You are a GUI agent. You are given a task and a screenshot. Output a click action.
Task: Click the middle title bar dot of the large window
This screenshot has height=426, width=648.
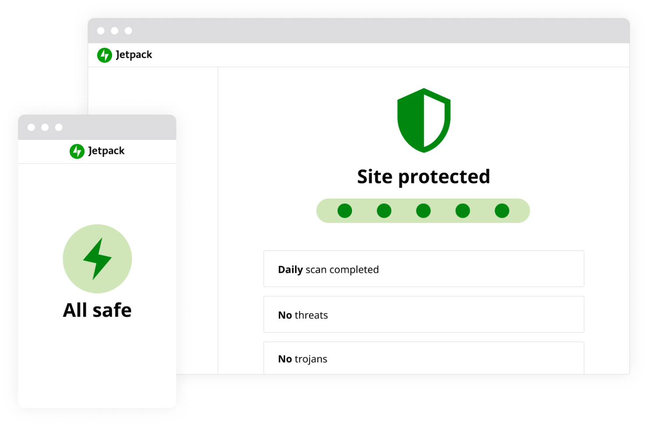pyautogui.click(x=115, y=31)
